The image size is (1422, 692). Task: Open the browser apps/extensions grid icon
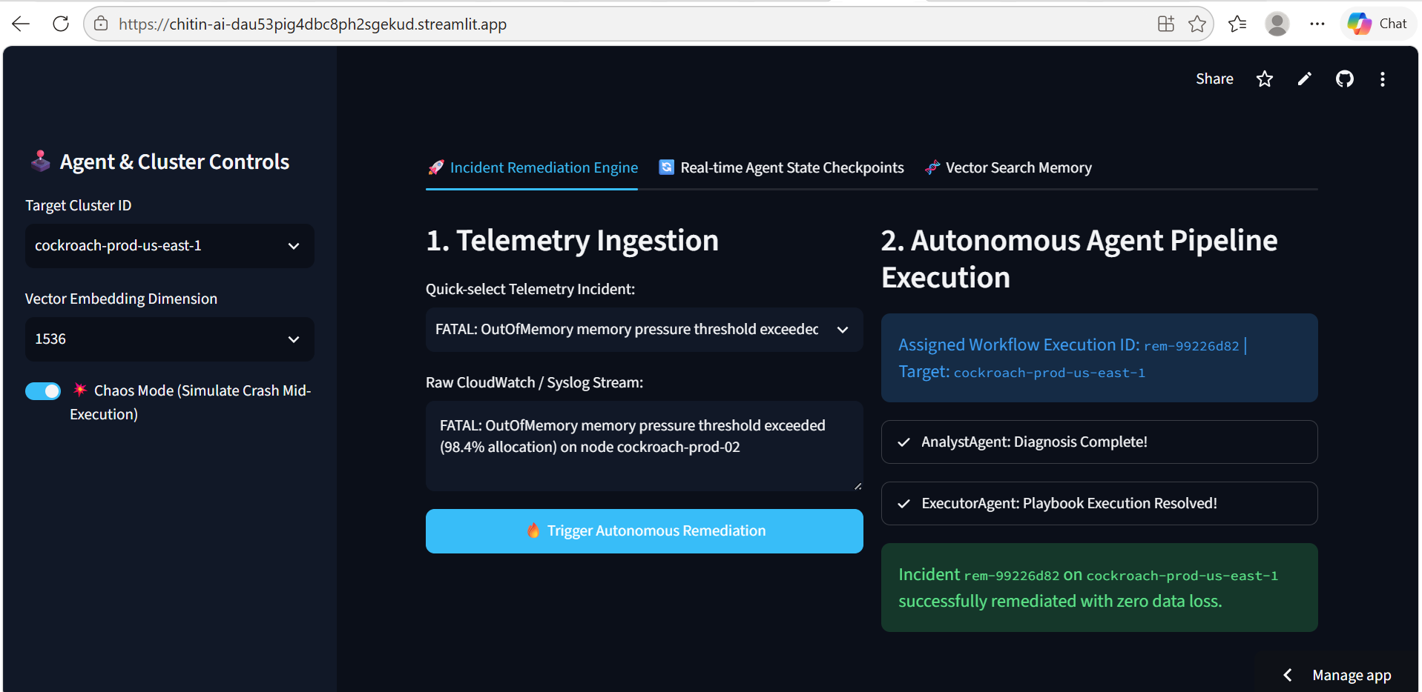[x=1166, y=24]
